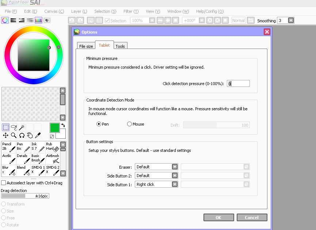316x230 pixels.
Task: Click the scratchpad scroll up arrow
Action: tap(63, 91)
